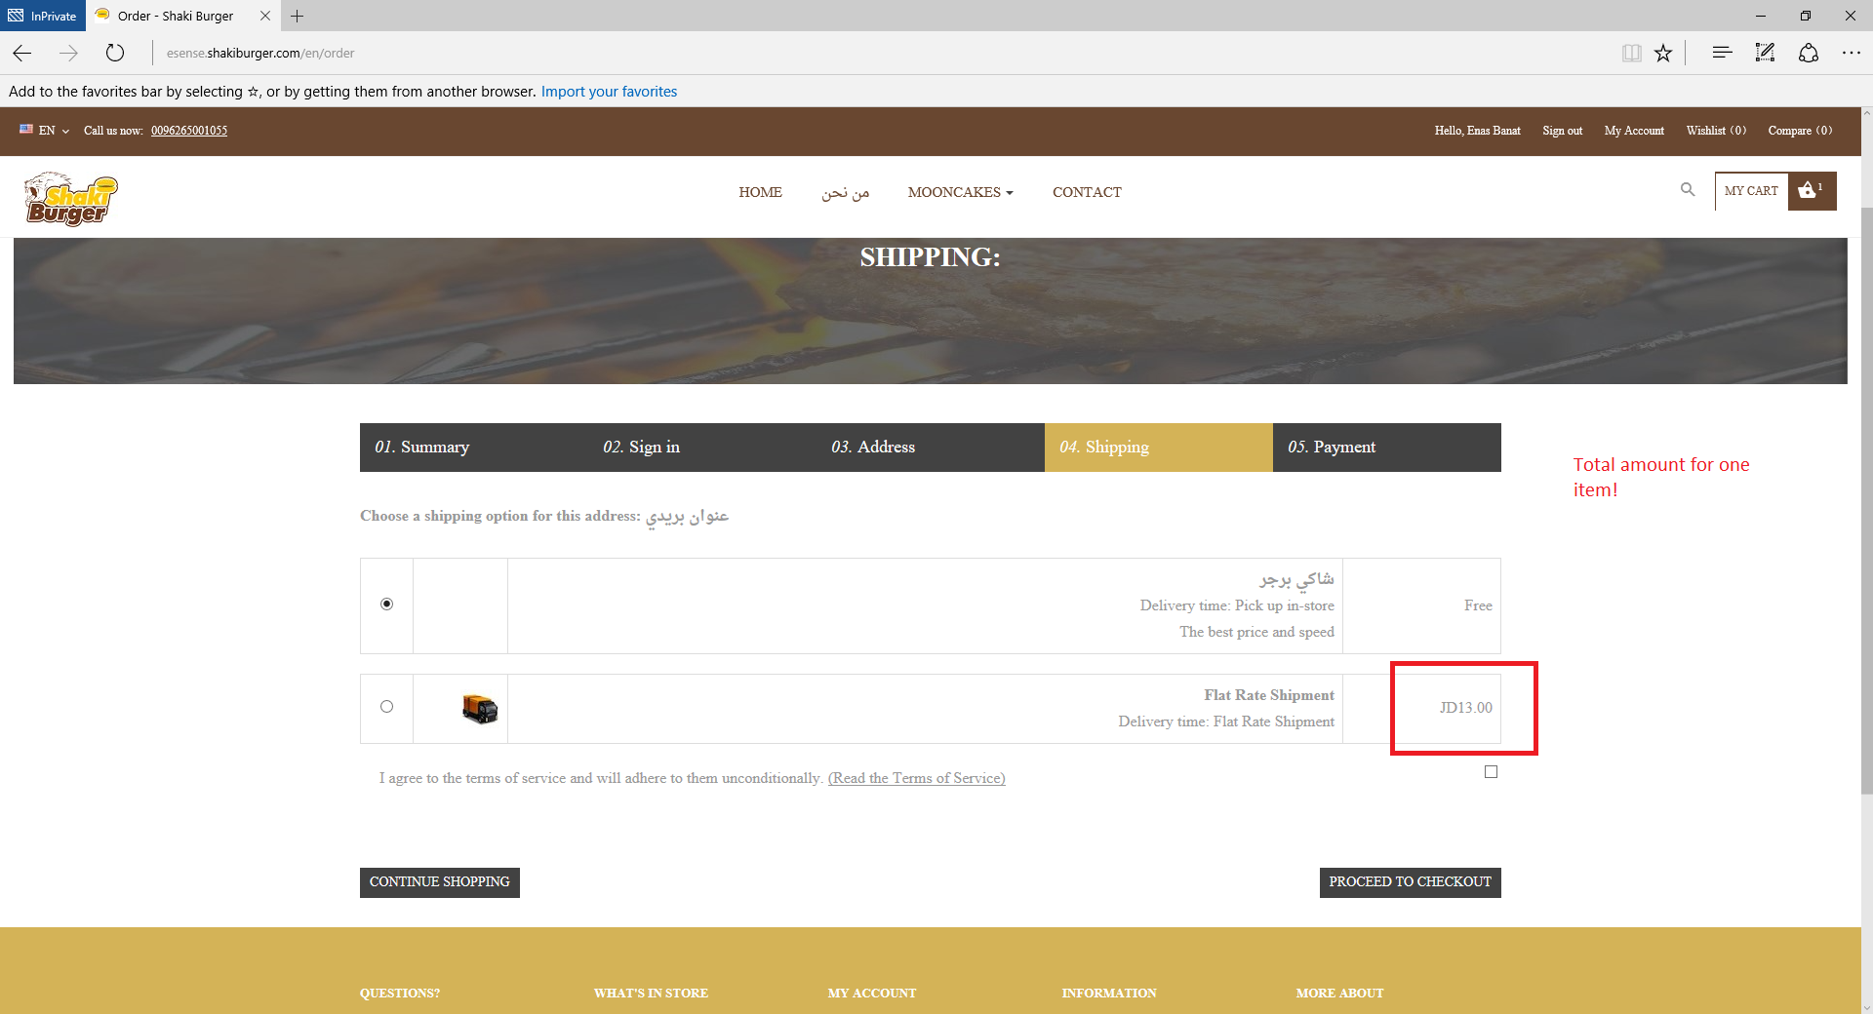Make a web note
This screenshot has height=1014, width=1873.
coord(1765,53)
